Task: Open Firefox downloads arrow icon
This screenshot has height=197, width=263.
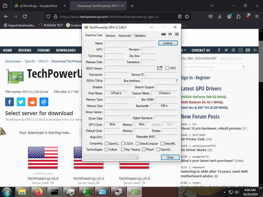Action: pos(220,16)
